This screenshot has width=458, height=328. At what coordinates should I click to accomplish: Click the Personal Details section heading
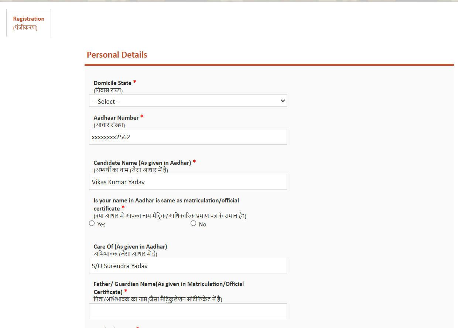pyautogui.click(x=117, y=55)
